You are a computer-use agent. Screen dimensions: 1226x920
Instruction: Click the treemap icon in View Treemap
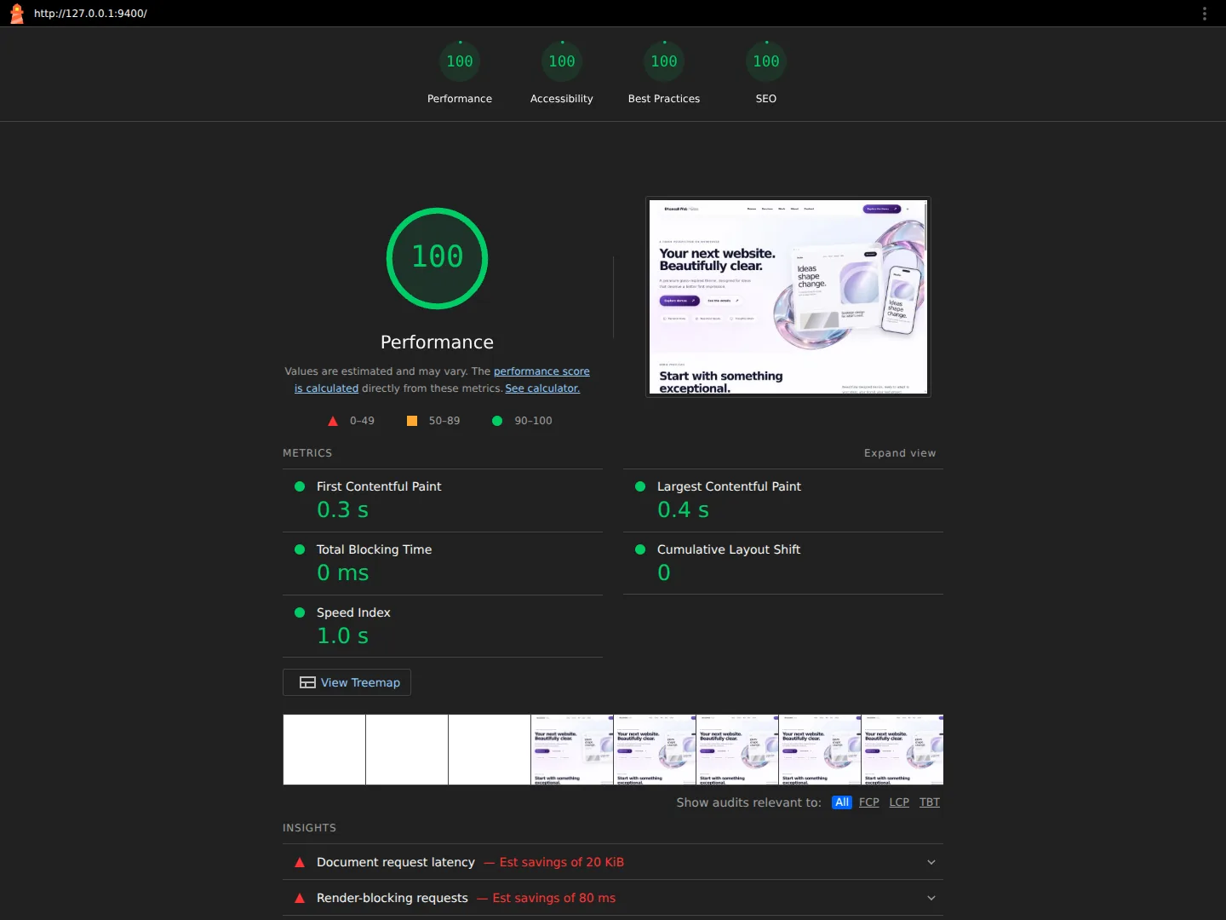[308, 682]
